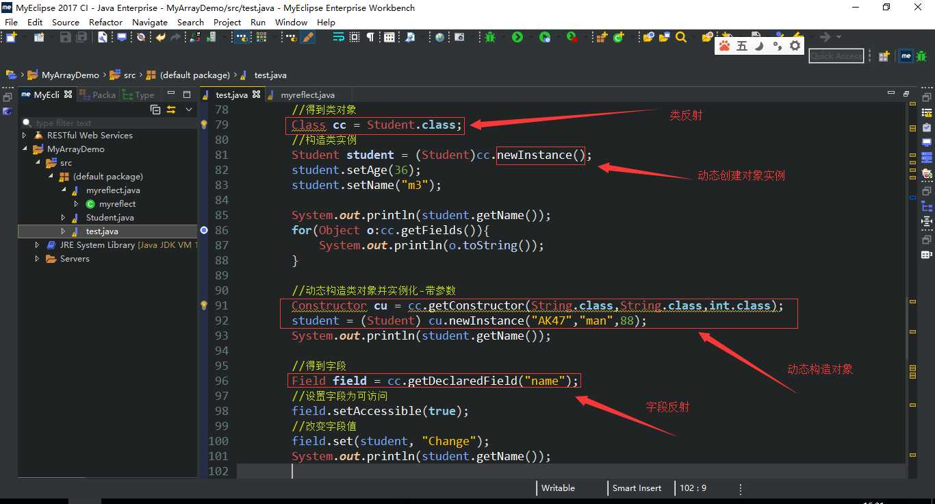Expand the Student.java node
This screenshot has width=935, height=504.
tap(64, 218)
